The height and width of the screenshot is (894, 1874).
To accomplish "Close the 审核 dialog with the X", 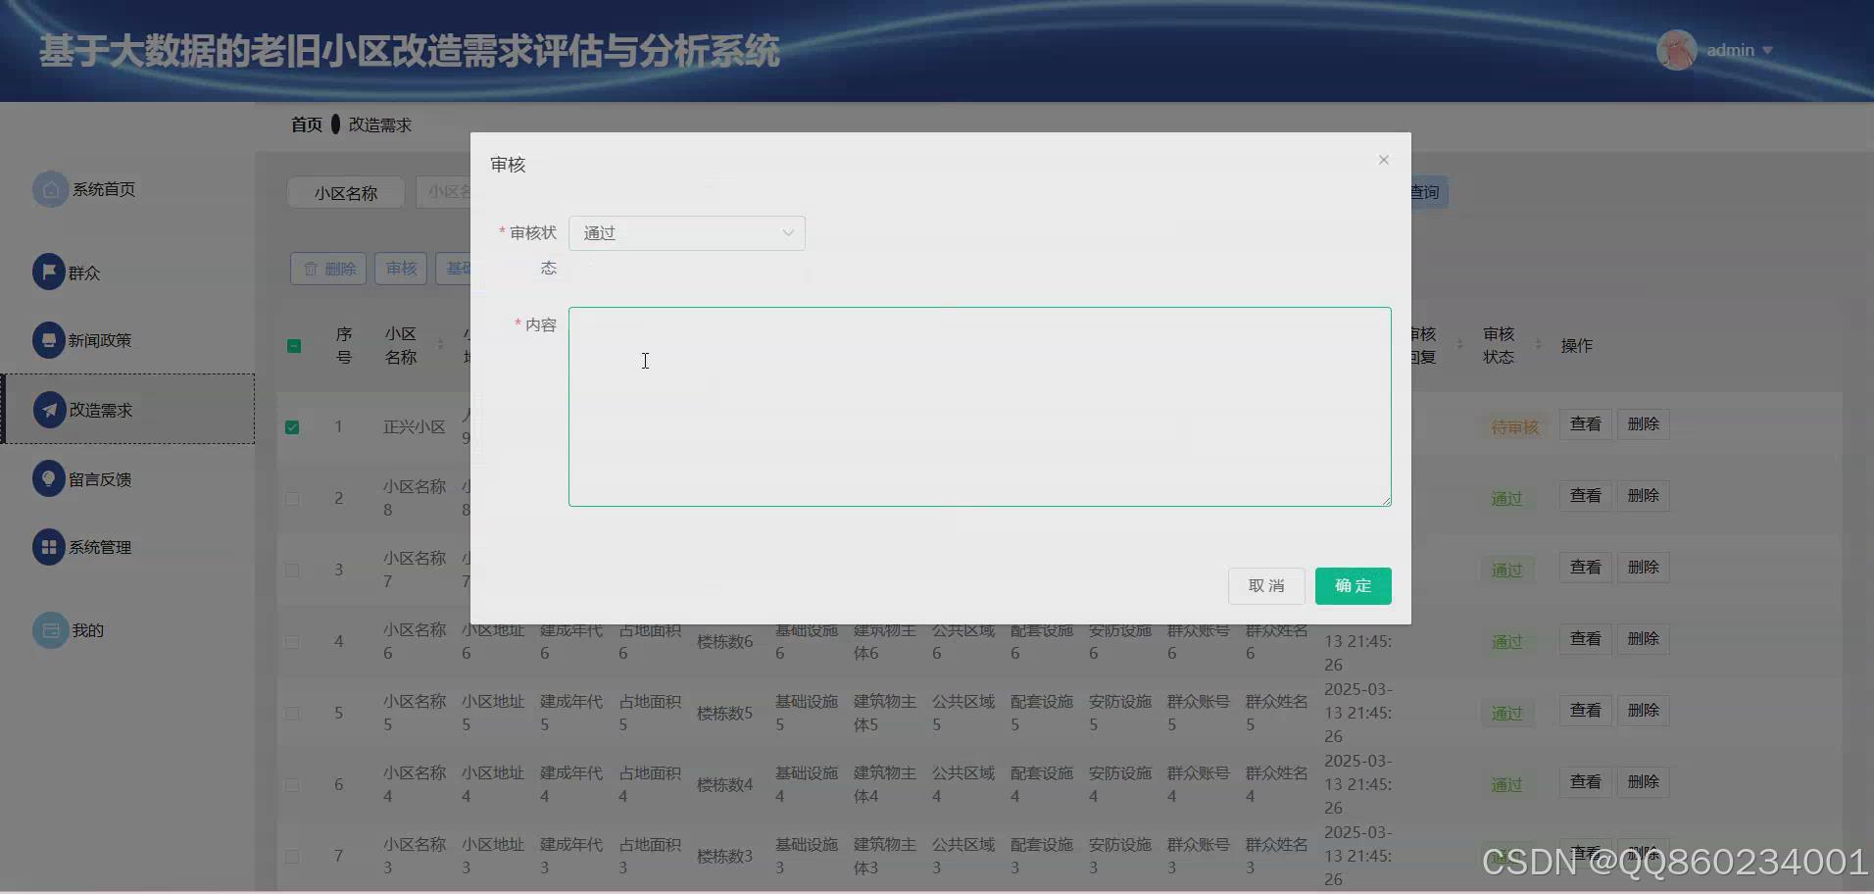I will [x=1384, y=160].
